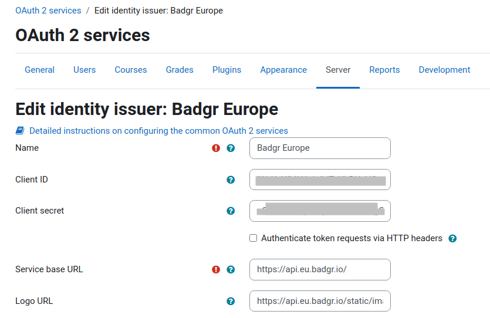Select the Server tab
The height and width of the screenshot is (318, 490).
(x=338, y=70)
